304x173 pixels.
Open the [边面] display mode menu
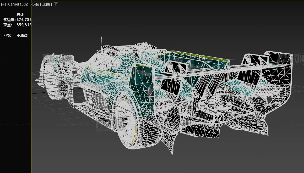click(x=47, y=4)
